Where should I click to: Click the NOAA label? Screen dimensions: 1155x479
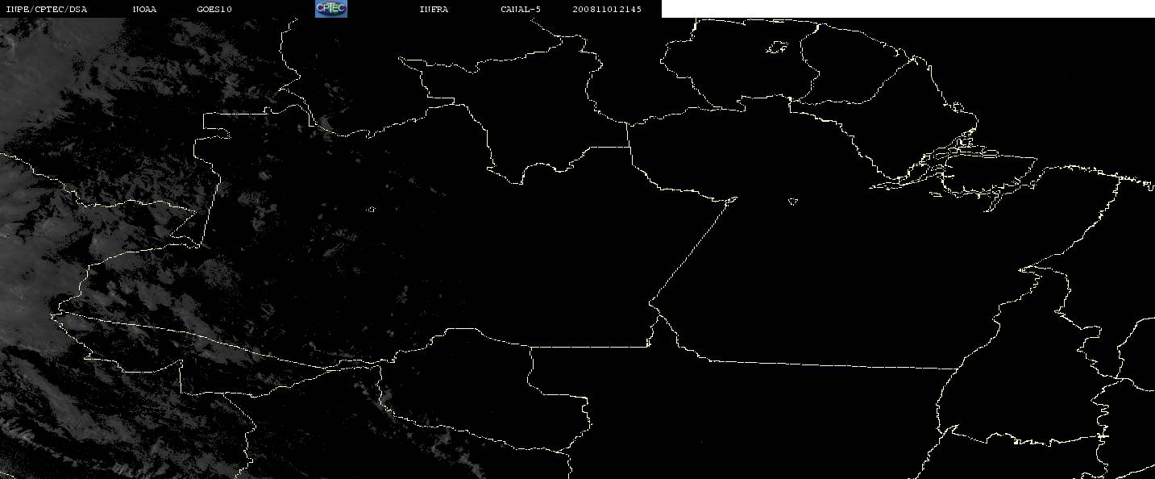pyautogui.click(x=144, y=10)
